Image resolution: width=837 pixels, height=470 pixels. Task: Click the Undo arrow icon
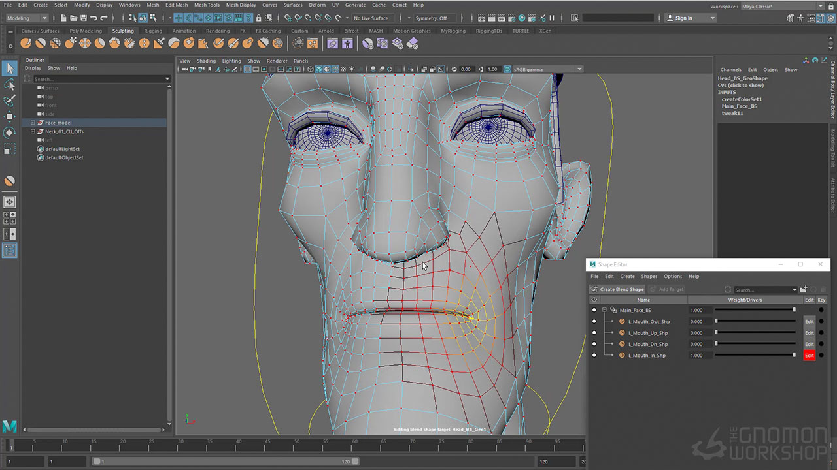[94, 18]
